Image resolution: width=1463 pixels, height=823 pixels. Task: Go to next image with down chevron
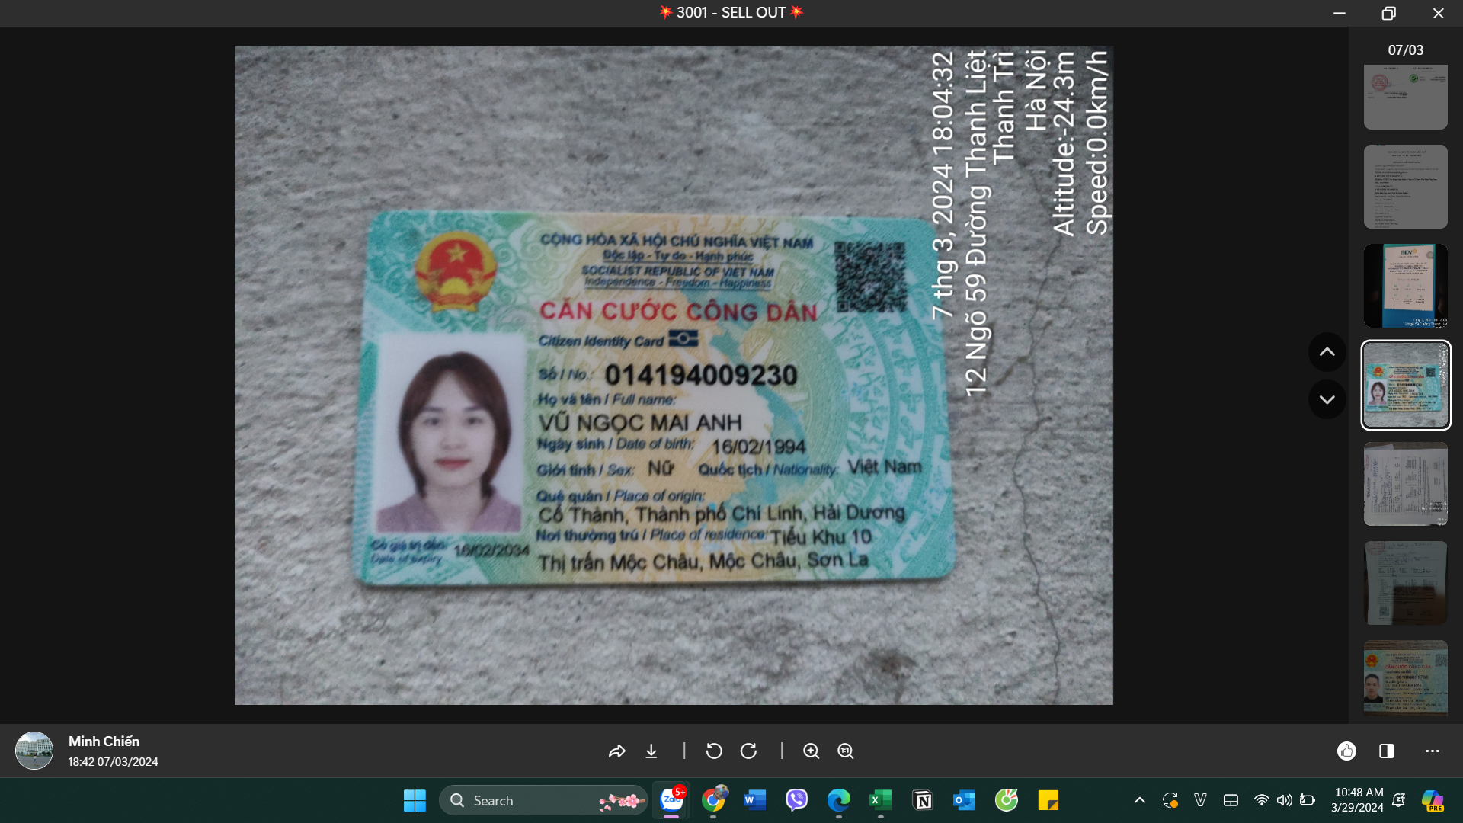click(x=1327, y=399)
